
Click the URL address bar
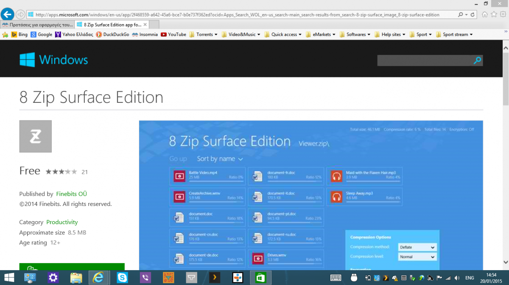click(242, 14)
